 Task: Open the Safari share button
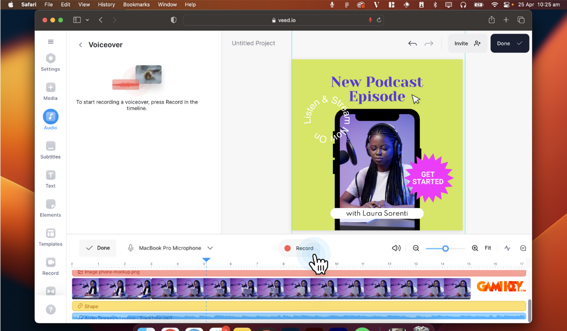tap(491, 20)
